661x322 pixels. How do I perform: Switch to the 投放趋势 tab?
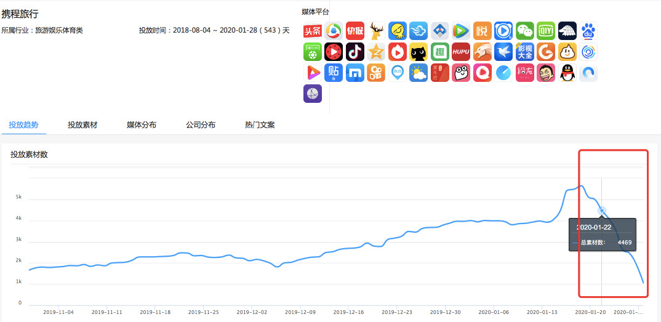click(23, 125)
